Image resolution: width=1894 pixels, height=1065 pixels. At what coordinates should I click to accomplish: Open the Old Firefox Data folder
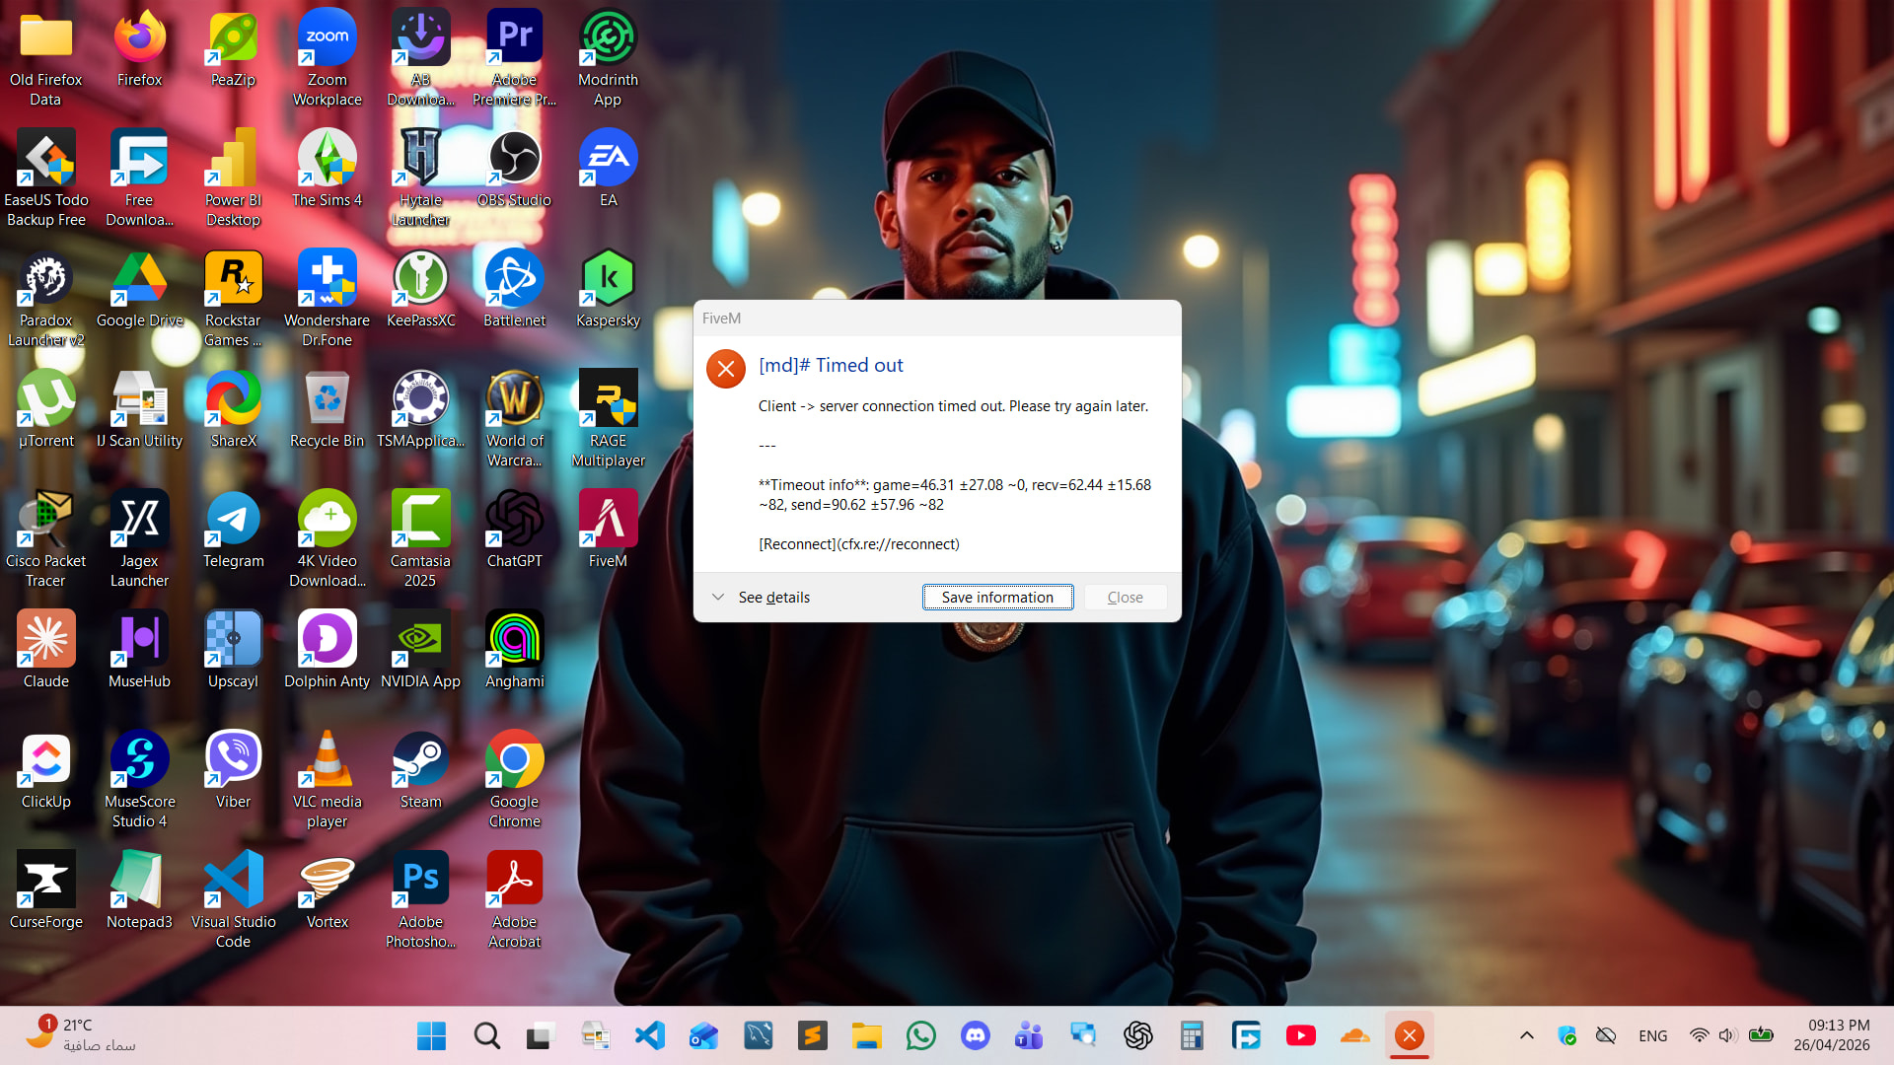coord(45,57)
